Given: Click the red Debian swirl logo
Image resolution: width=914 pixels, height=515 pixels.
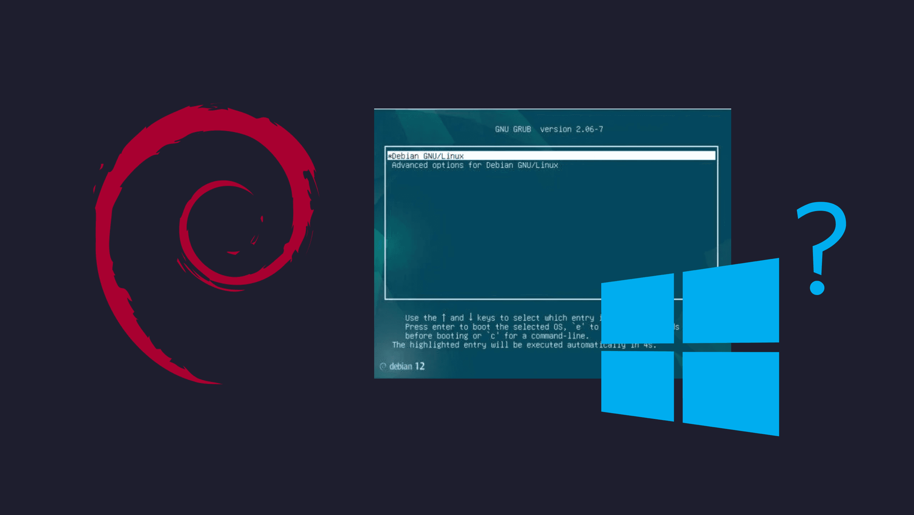Looking at the screenshot, I should pos(206,244).
